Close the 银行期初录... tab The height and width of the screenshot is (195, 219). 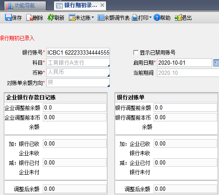[102, 5]
